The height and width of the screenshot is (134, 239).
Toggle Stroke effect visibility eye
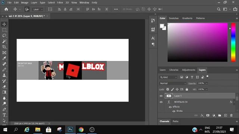(x=174, y=111)
